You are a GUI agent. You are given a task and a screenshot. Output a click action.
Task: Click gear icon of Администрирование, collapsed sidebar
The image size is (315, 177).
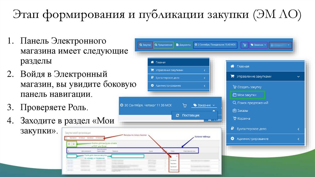(152, 85)
